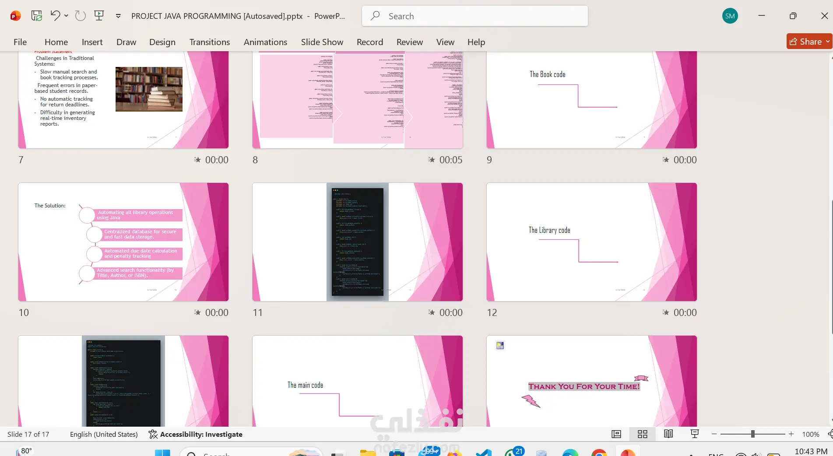Click the PowerPoint app logo in title bar
Image resolution: width=833 pixels, height=456 pixels.
15,16
